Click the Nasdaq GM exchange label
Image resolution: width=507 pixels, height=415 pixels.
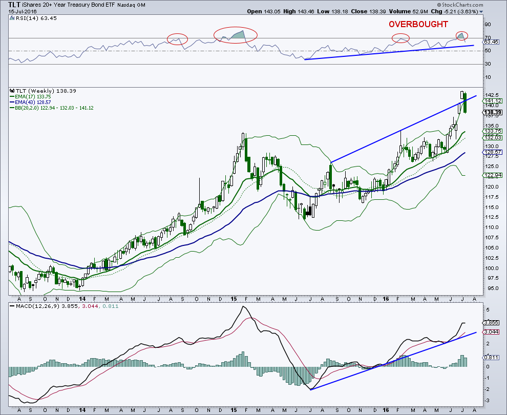tap(131, 5)
